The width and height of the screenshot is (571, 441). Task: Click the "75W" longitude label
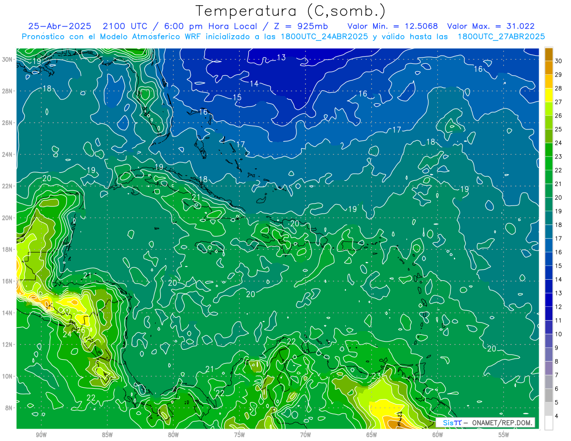[x=239, y=435]
